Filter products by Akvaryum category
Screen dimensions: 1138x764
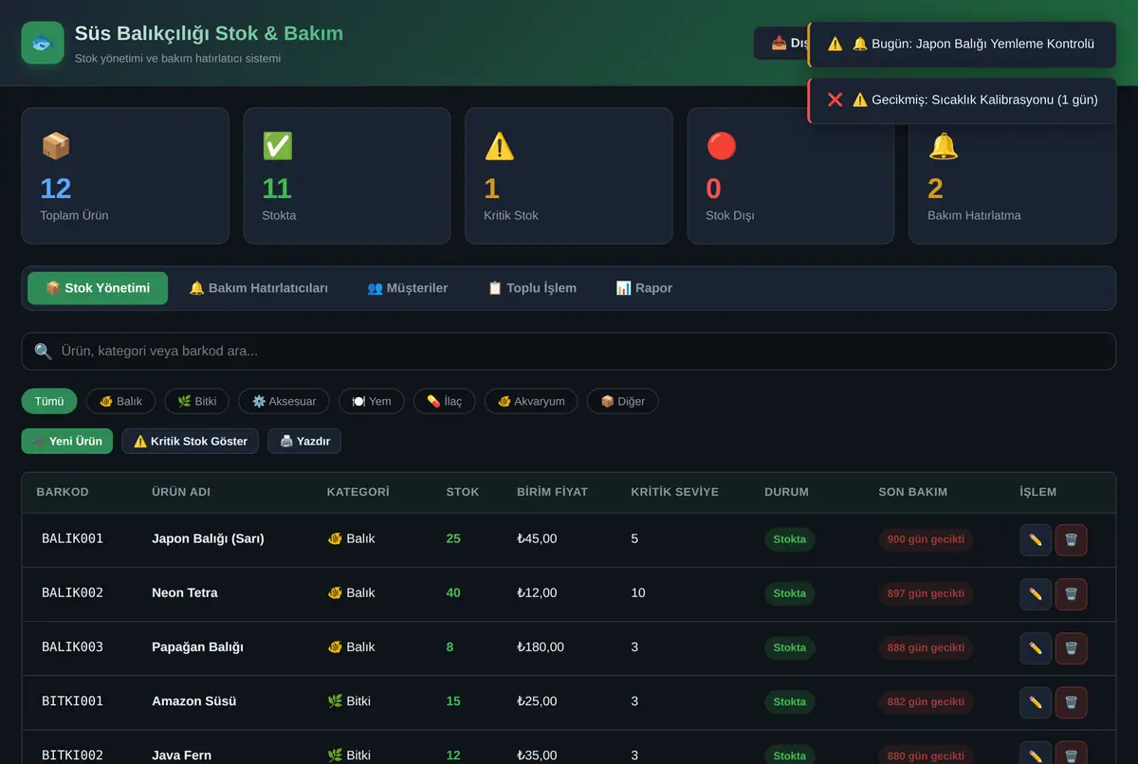(x=531, y=401)
